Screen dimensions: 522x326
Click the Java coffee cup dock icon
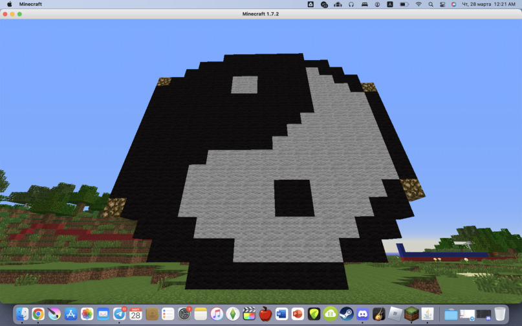pyautogui.click(x=428, y=314)
